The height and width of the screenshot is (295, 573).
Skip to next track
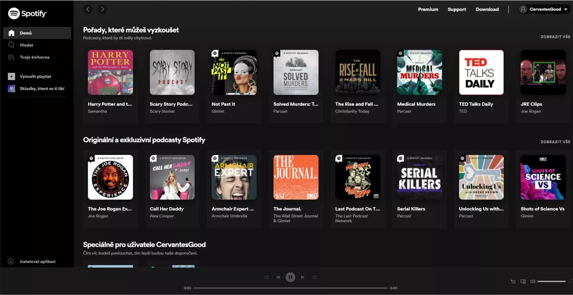(x=303, y=277)
